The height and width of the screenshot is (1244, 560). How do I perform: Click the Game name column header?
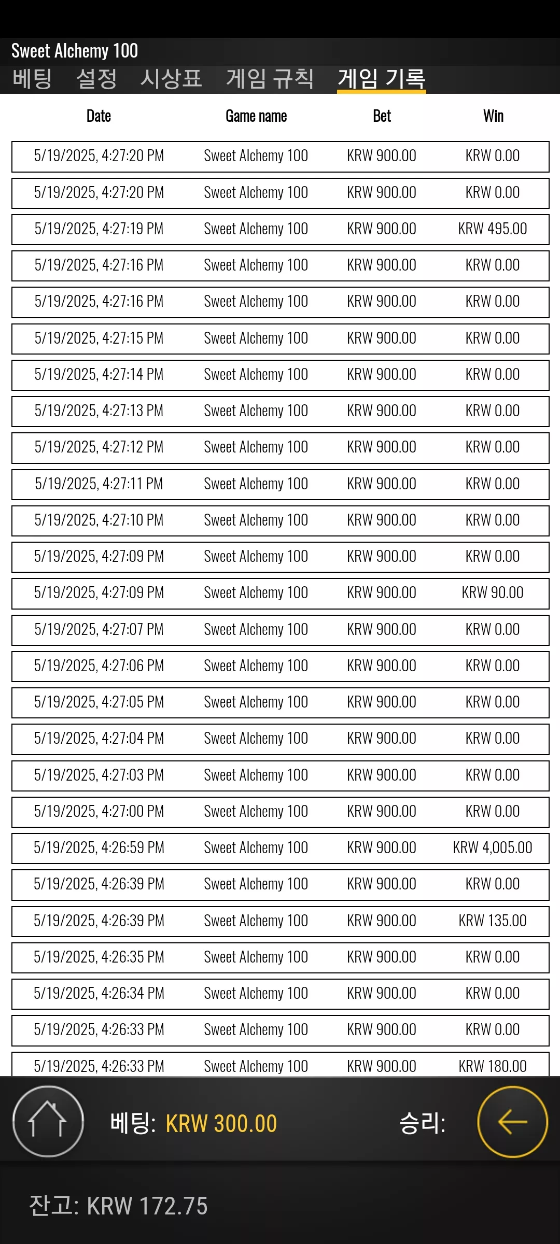pyautogui.click(x=256, y=116)
